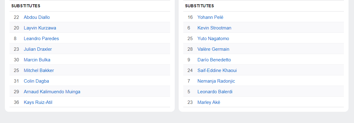Open Kays Ruiz-Atil profile
Image resolution: width=354 pixels, height=123 pixels.
pos(38,102)
